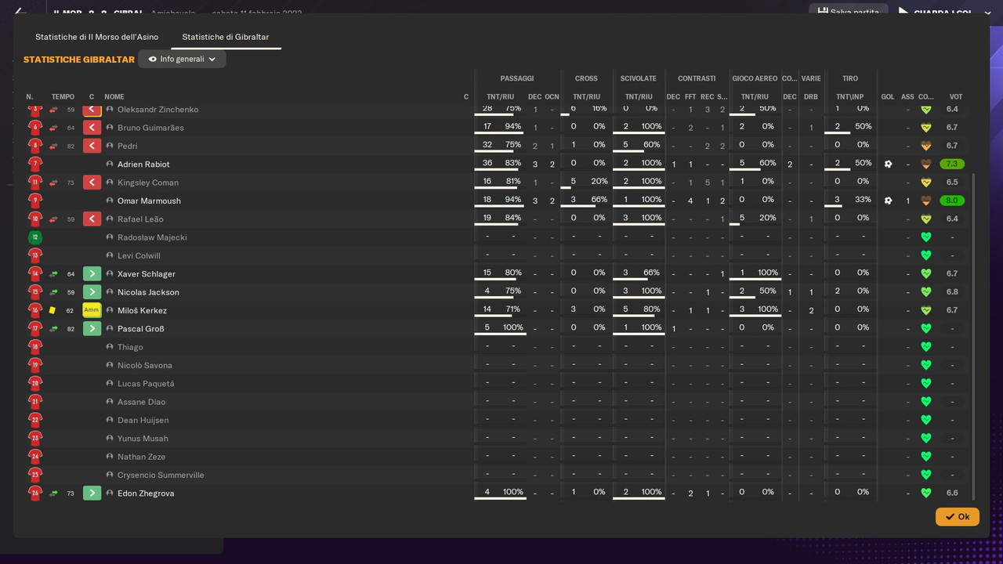Image resolution: width=1003 pixels, height=564 pixels.
Task: Click Pedri condition heart icon
Action: pyautogui.click(x=925, y=146)
